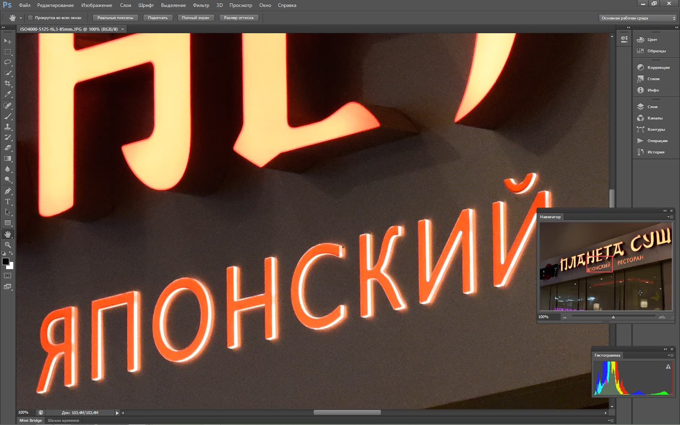This screenshot has width=680, height=425.
Task: Select the Dodge tool
Action: coord(8,179)
